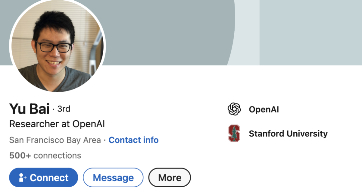Click the Yu Bai name heading
Viewport: 362px width, 192px height.
tap(29, 109)
